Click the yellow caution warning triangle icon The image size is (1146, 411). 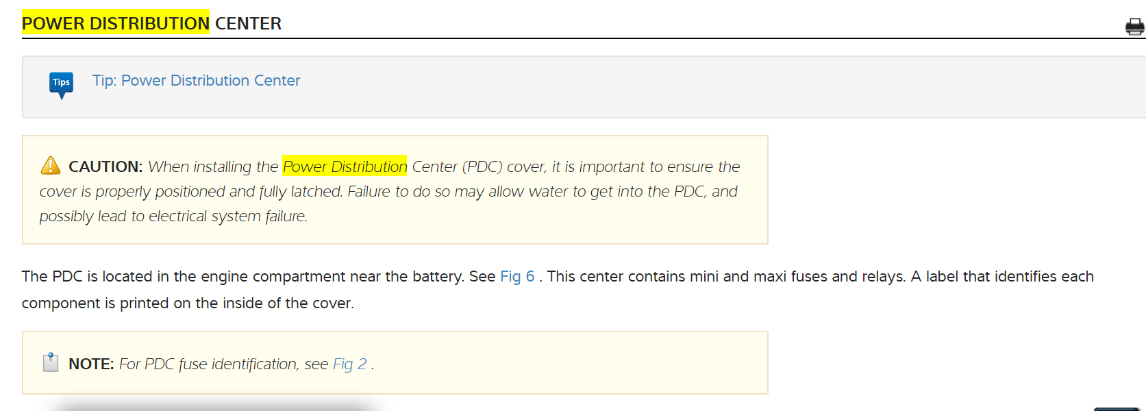[51, 166]
